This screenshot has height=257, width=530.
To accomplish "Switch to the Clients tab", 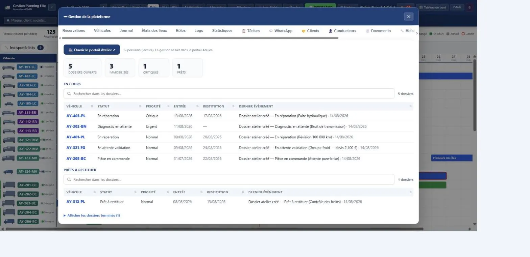I will tap(310, 31).
